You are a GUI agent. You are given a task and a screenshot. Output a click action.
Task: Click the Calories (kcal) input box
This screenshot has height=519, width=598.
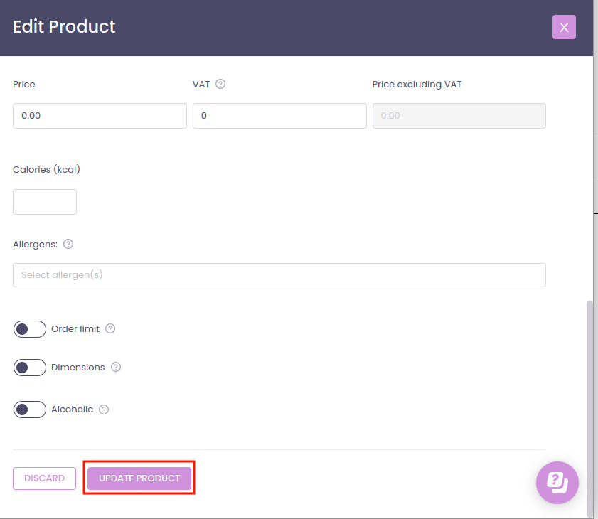click(45, 202)
